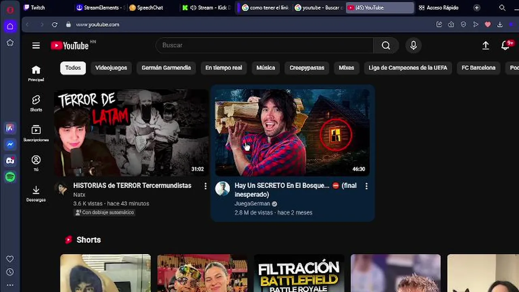Open the Opera GX main menu logo

tap(10, 10)
